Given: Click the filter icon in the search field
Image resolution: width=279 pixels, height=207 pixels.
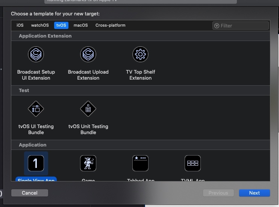Looking at the screenshot, I should click(x=217, y=26).
